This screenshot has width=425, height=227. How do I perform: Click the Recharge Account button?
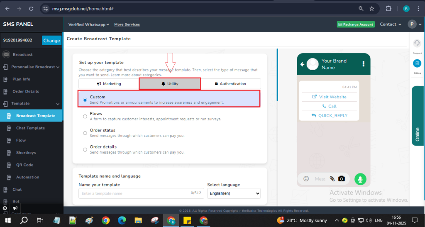(355, 24)
